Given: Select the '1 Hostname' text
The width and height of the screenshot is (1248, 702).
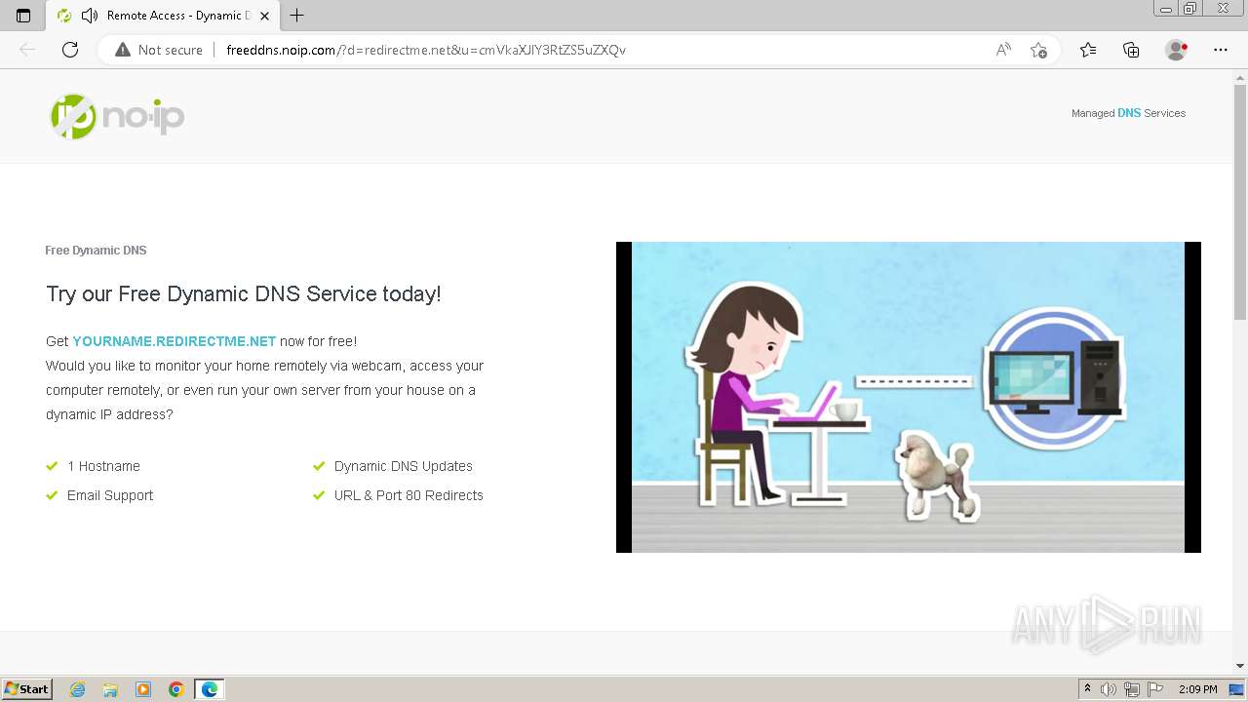Looking at the screenshot, I should [x=103, y=466].
